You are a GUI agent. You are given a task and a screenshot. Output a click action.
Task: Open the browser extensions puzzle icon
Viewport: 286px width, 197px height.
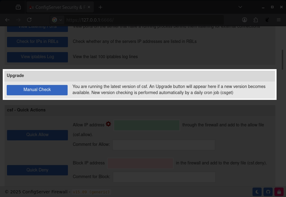click(256, 20)
